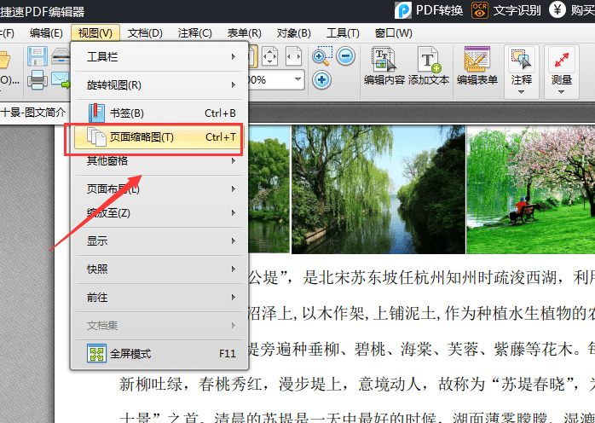The width and height of the screenshot is (595, 423).
Task: Click the email envelope icon
Action: [x=61, y=80]
